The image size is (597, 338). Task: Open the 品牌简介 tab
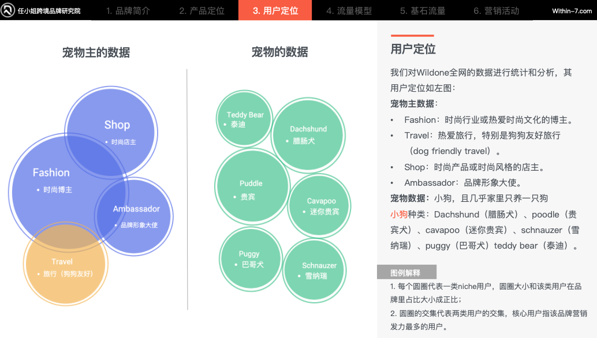pyautogui.click(x=128, y=11)
